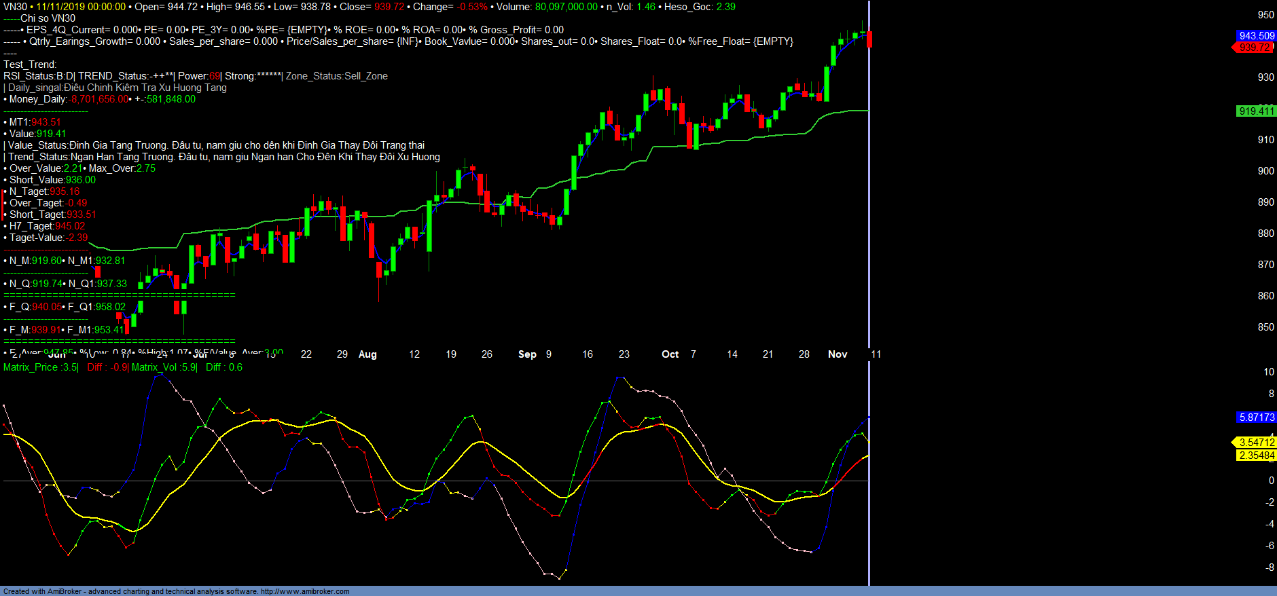This screenshot has height=596, width=1277.
Task: Select the Nov month marker on date axis
Action: click(x=837, y=354)
